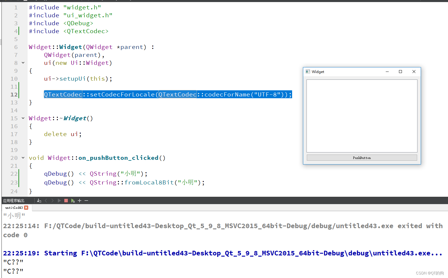
Task: Maximize the Widget window
Action: click(400, 72)
